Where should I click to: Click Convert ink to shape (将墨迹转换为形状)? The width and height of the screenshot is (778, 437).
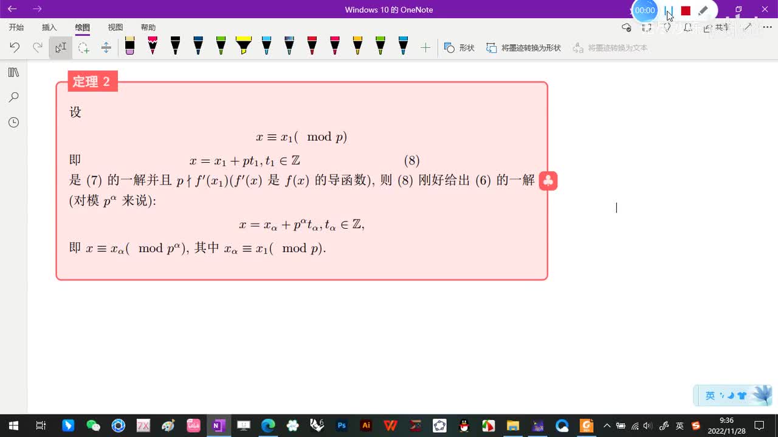point(523,47)
